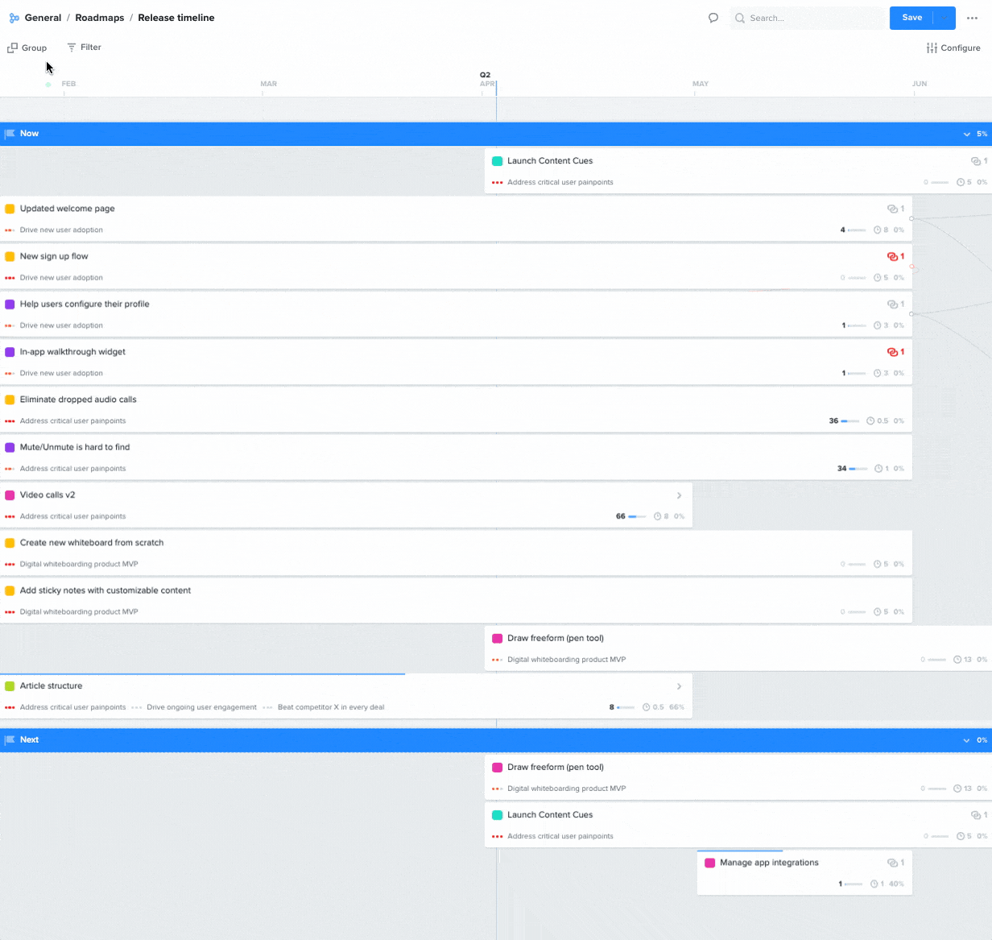Click the clock icon on Mute/Unmute is hard to find
Viewport: 992px width, 940px height.
[x=878, y=469]
